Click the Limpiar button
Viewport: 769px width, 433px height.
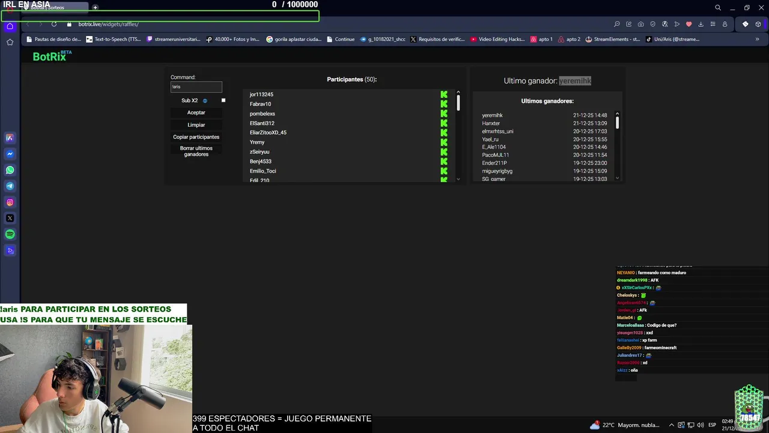pos(196,124)
